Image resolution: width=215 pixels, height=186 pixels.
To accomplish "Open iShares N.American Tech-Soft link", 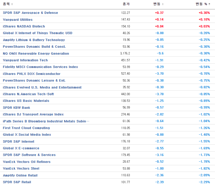I will 28,94.
